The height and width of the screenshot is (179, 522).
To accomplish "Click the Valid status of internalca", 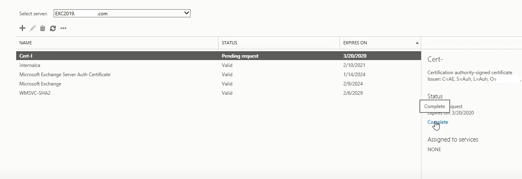I will coord(227,65).
